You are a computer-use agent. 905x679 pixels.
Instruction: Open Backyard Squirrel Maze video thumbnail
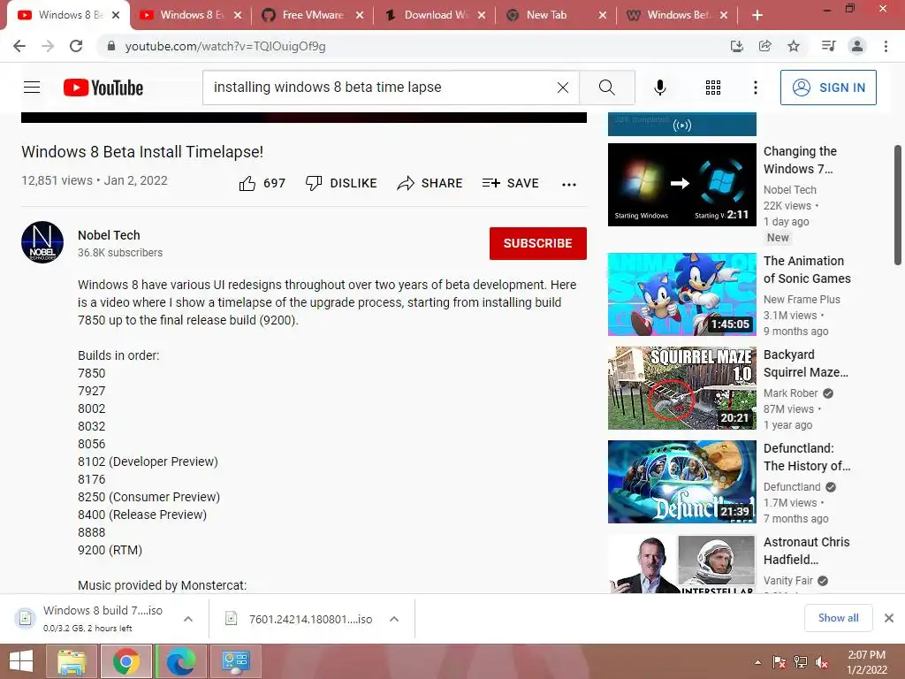point(681,388)
